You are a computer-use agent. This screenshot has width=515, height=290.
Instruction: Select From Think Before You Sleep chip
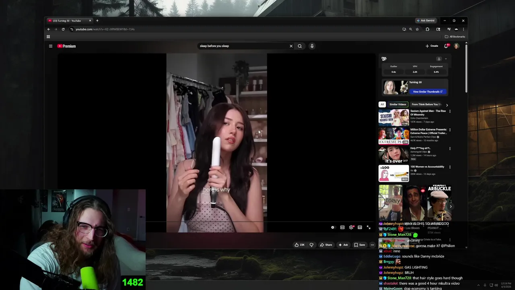pos(426,104)
